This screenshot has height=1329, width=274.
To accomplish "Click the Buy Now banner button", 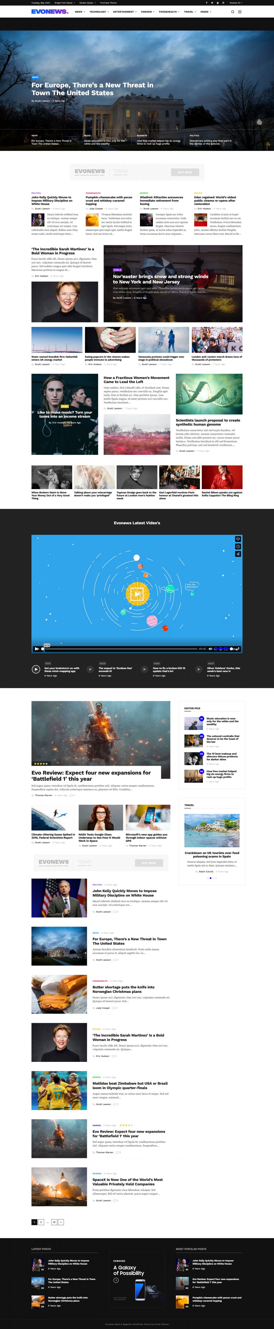I will [x=185, y=172].
